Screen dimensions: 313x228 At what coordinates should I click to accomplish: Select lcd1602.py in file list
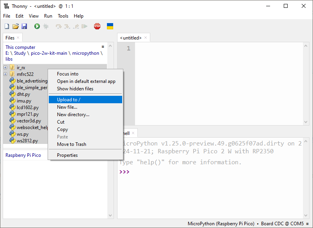(28, 108)
